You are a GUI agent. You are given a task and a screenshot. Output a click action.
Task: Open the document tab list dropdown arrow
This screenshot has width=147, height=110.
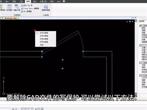135,18
